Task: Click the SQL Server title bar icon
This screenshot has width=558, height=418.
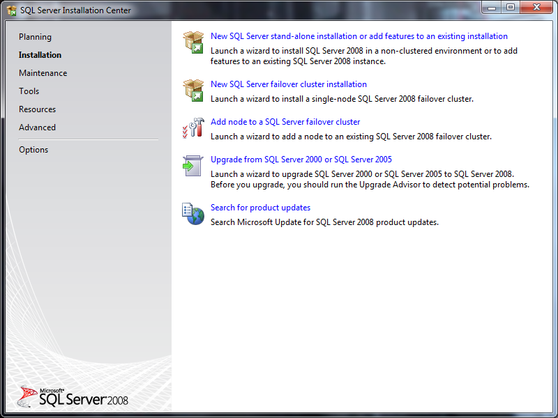Action: click(x=11, y=10)
